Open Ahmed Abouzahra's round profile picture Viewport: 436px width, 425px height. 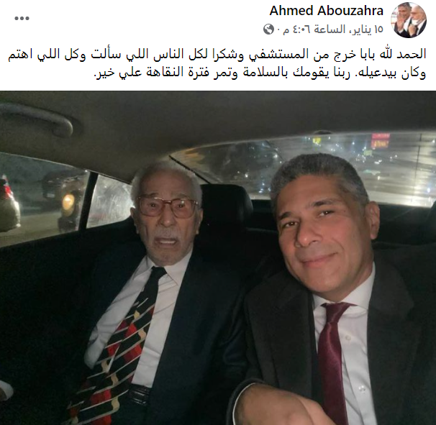coord(409,20)
